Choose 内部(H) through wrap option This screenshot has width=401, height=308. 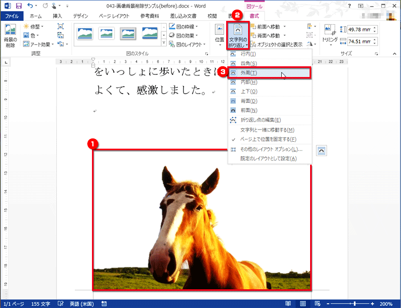(x=269, y=82)
